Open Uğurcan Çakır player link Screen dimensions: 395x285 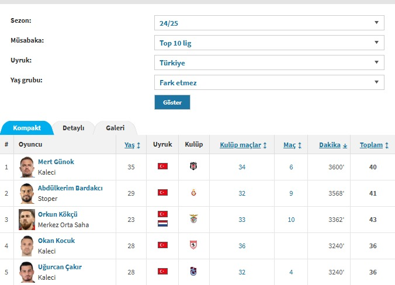[60, 267]
